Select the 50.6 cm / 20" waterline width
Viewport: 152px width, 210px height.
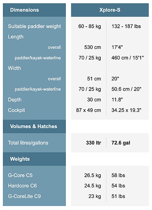point(126,89)
